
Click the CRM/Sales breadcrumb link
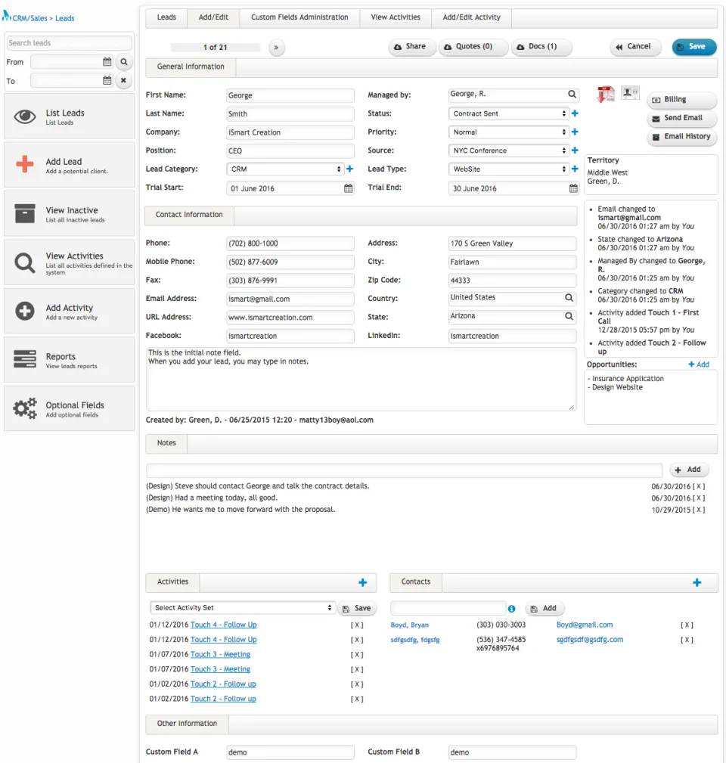click(29, 18)
